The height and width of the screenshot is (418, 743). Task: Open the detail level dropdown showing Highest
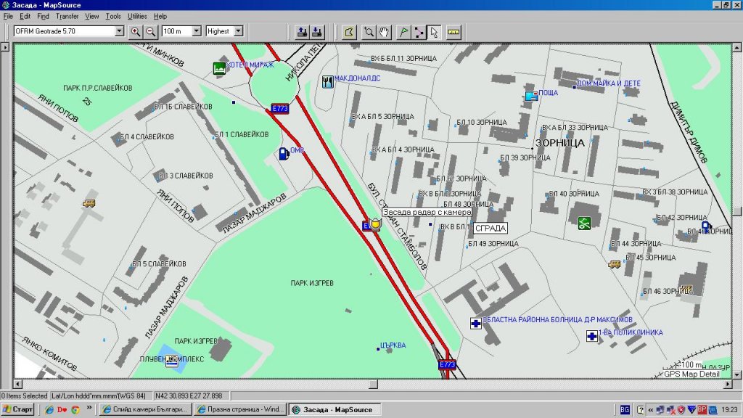(238, 31)
